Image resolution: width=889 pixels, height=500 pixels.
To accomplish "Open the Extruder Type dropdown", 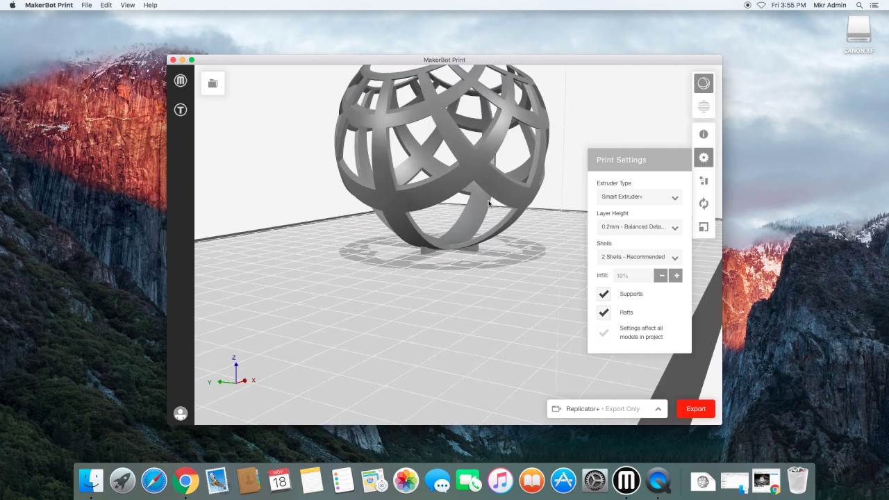I will pos(639,197).
